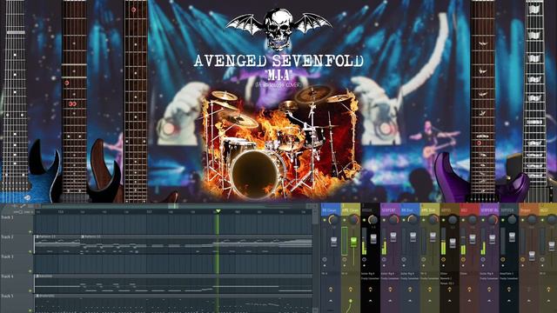This screenshot has width=557, height=313.
Task: Click RR Clean stereo separation knob
Action: [x=325, y=259]
